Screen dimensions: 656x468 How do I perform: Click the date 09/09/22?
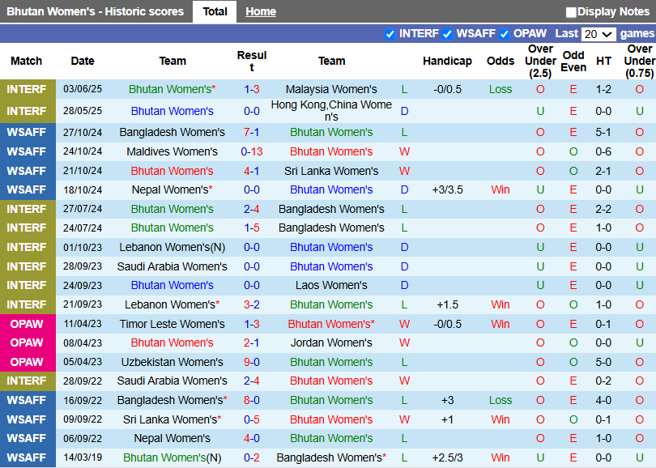point(83,419)
